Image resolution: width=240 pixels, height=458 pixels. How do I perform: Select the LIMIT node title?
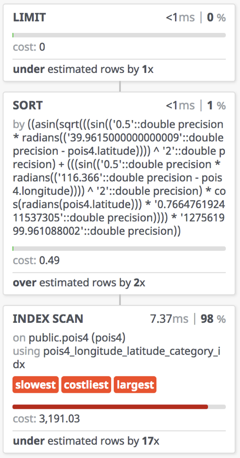coord(29,18)
